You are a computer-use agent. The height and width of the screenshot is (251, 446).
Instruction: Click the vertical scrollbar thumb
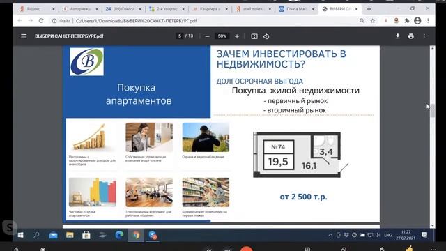(433, 110)
